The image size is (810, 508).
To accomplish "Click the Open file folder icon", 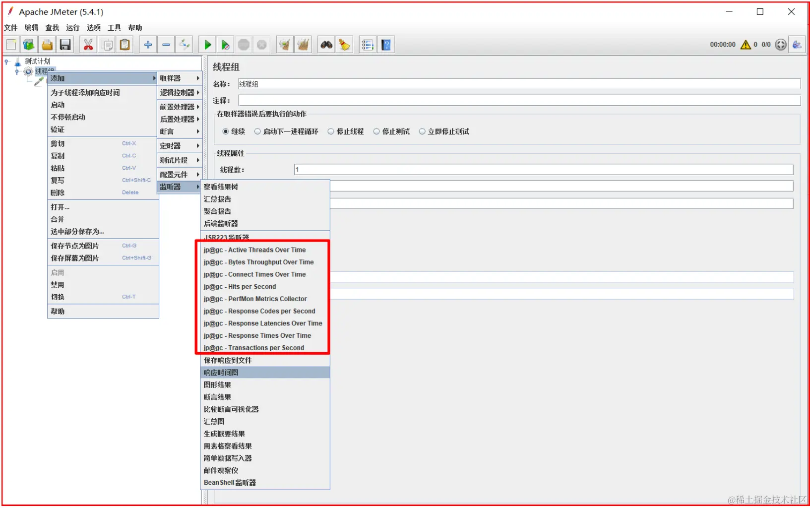I will click(47, 45).
